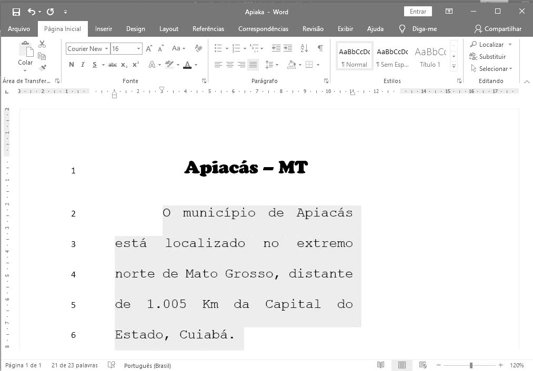Redo the last action

(x=51, y=12)
